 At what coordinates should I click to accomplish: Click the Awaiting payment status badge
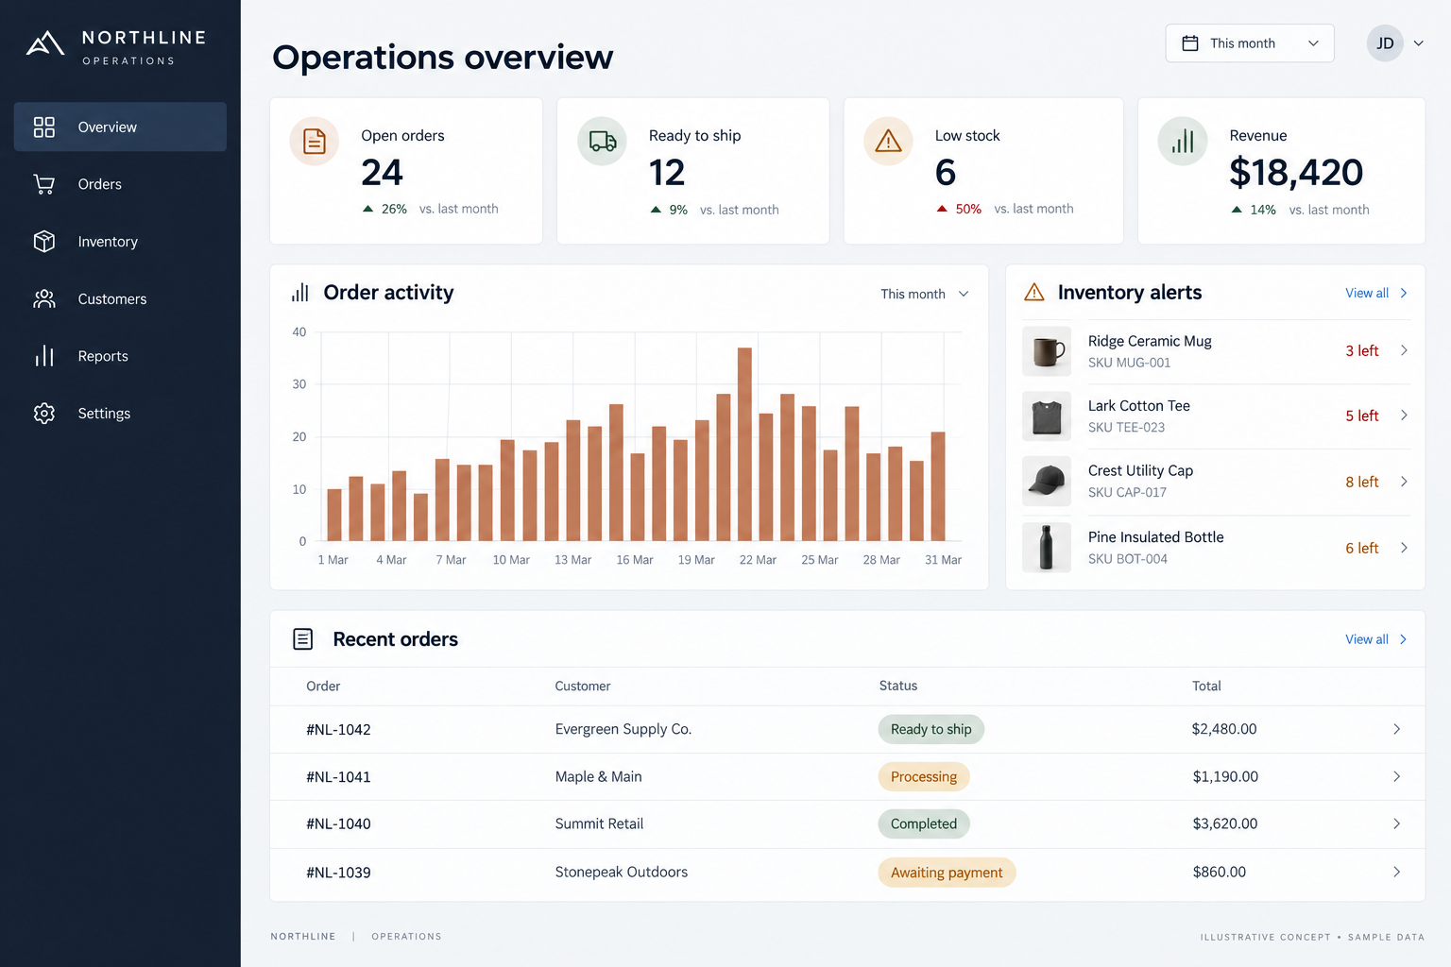point(947,873)
